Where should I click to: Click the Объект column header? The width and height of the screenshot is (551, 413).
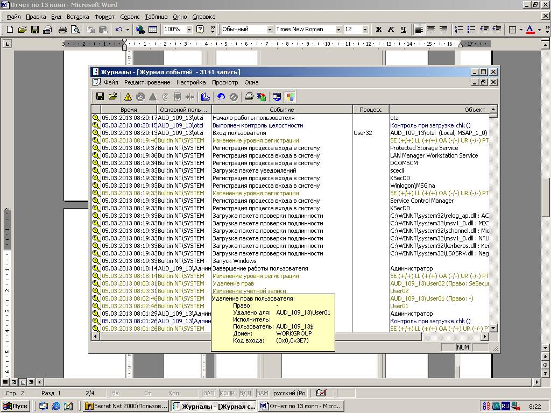point(439,110)
